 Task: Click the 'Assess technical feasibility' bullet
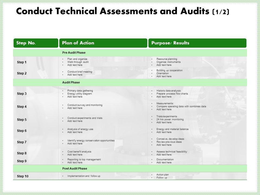tap(172, 152)
